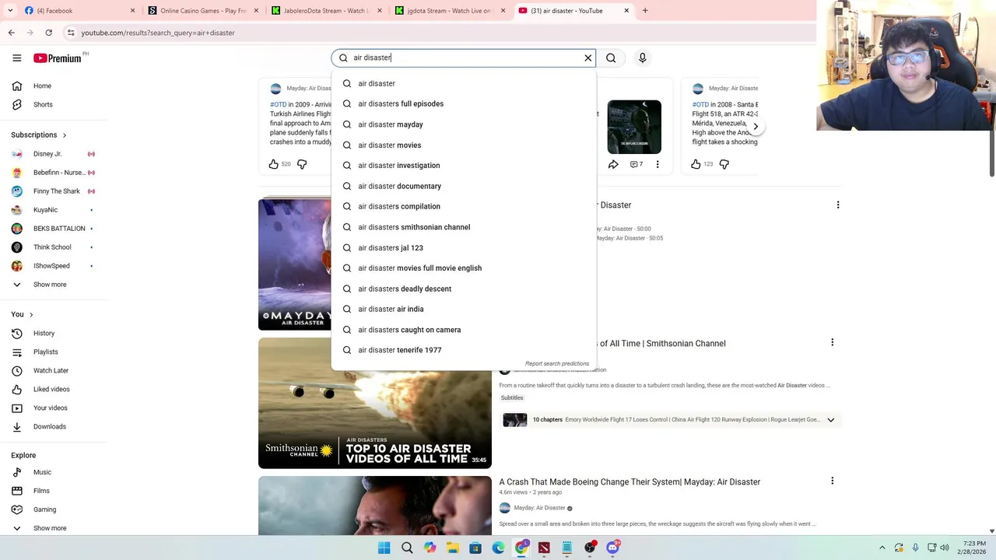Select suggestion air disaster investigation
This screenshot has width=996, height=560.
pos(464,165)
